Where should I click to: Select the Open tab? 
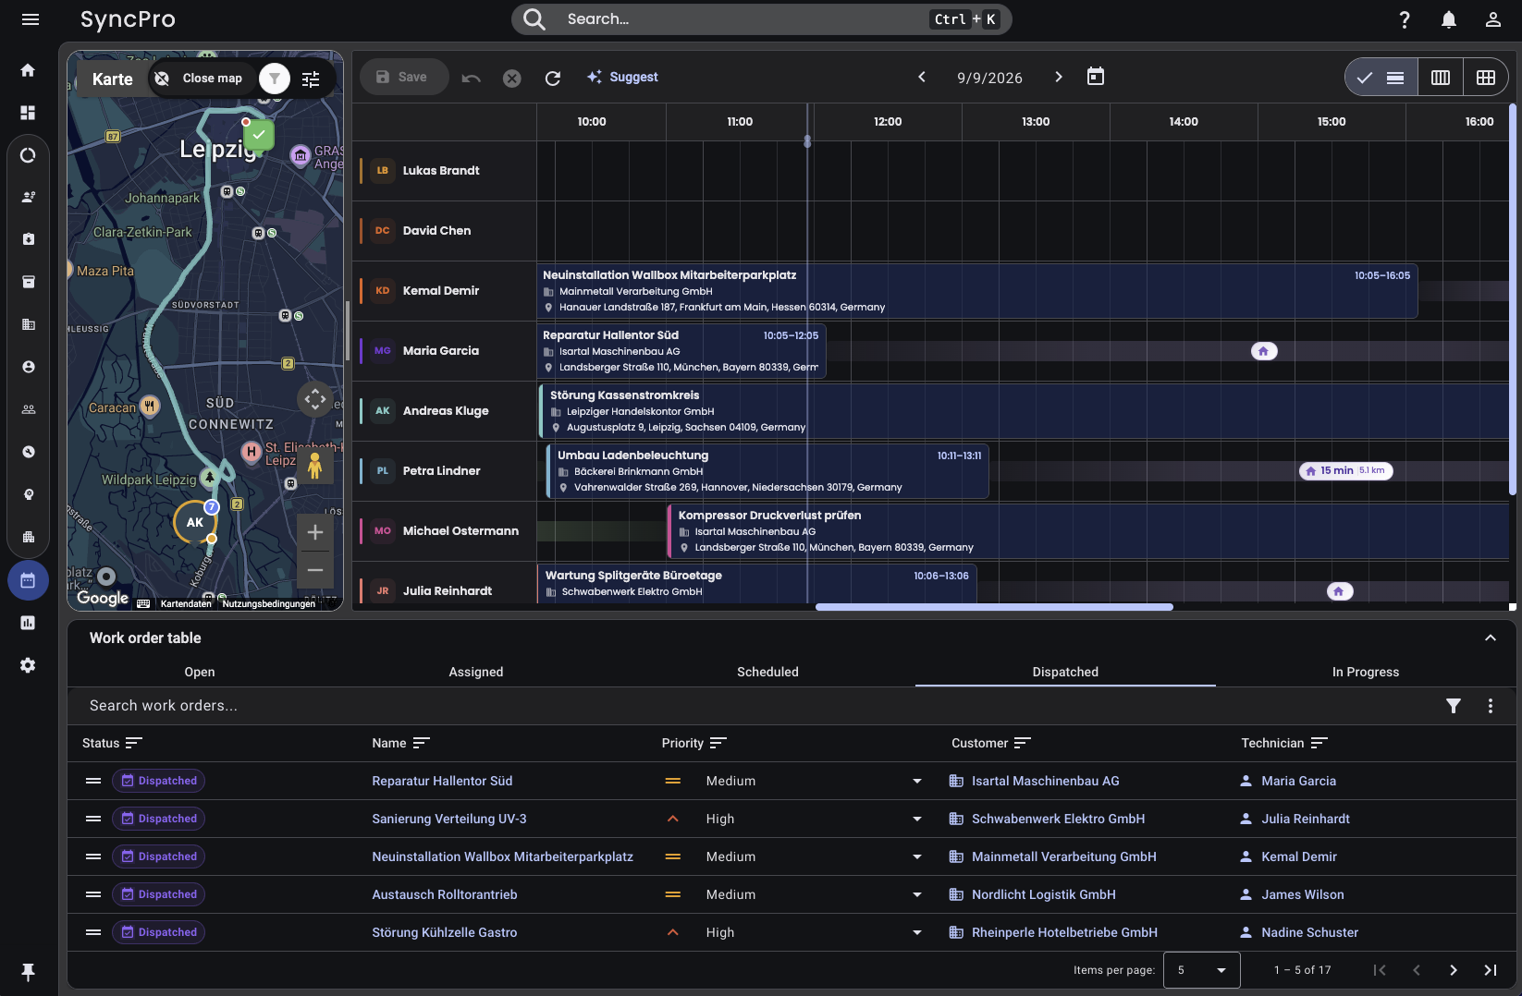click(200, 672)
